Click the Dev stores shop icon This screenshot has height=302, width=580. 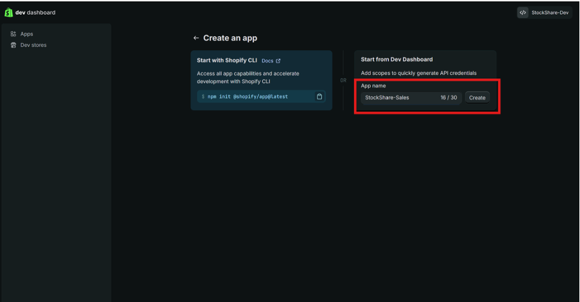pos(13,45)
